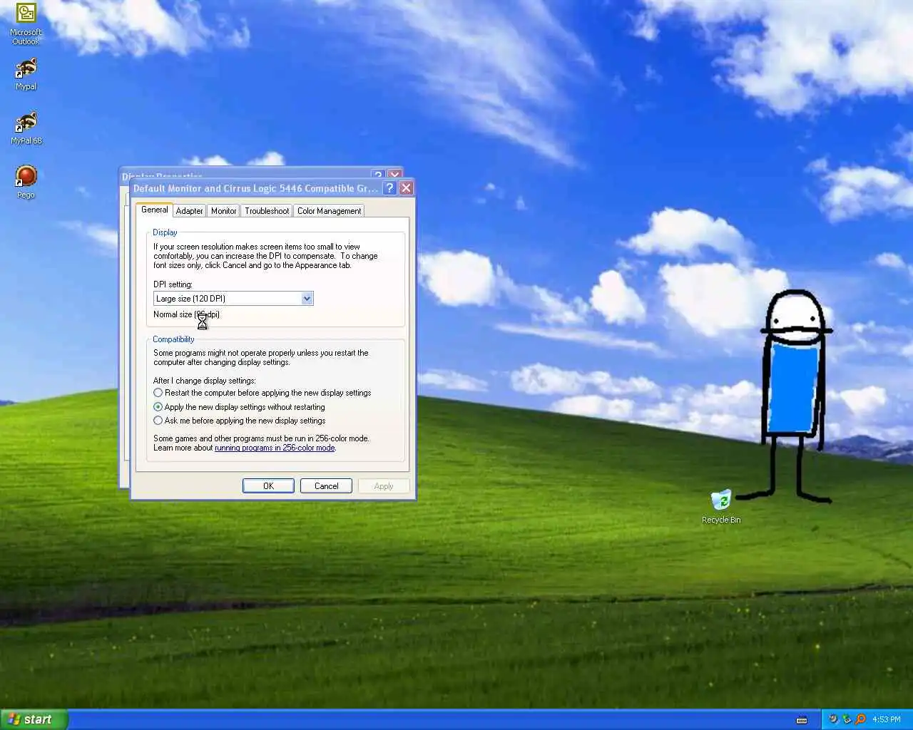Click the Cancel button
Viewport: 913px width, 730px height.
point(326,486)
